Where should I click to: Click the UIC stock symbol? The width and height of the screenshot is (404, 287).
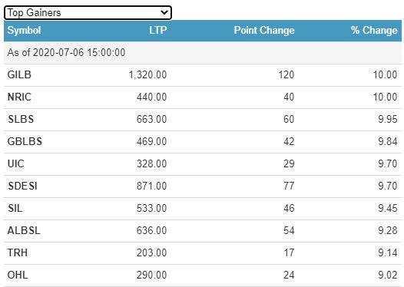(x=15, y=163)
